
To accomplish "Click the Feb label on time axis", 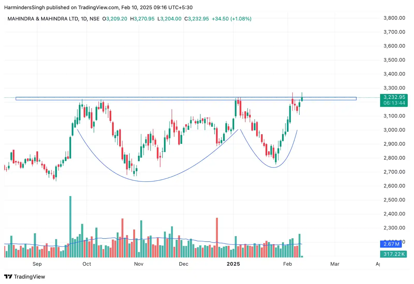I will [287, 264].
